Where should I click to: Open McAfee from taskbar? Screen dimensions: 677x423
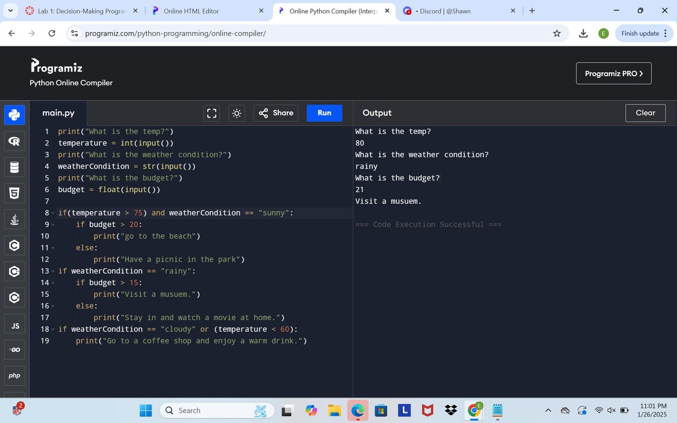[x=427, y=411]
